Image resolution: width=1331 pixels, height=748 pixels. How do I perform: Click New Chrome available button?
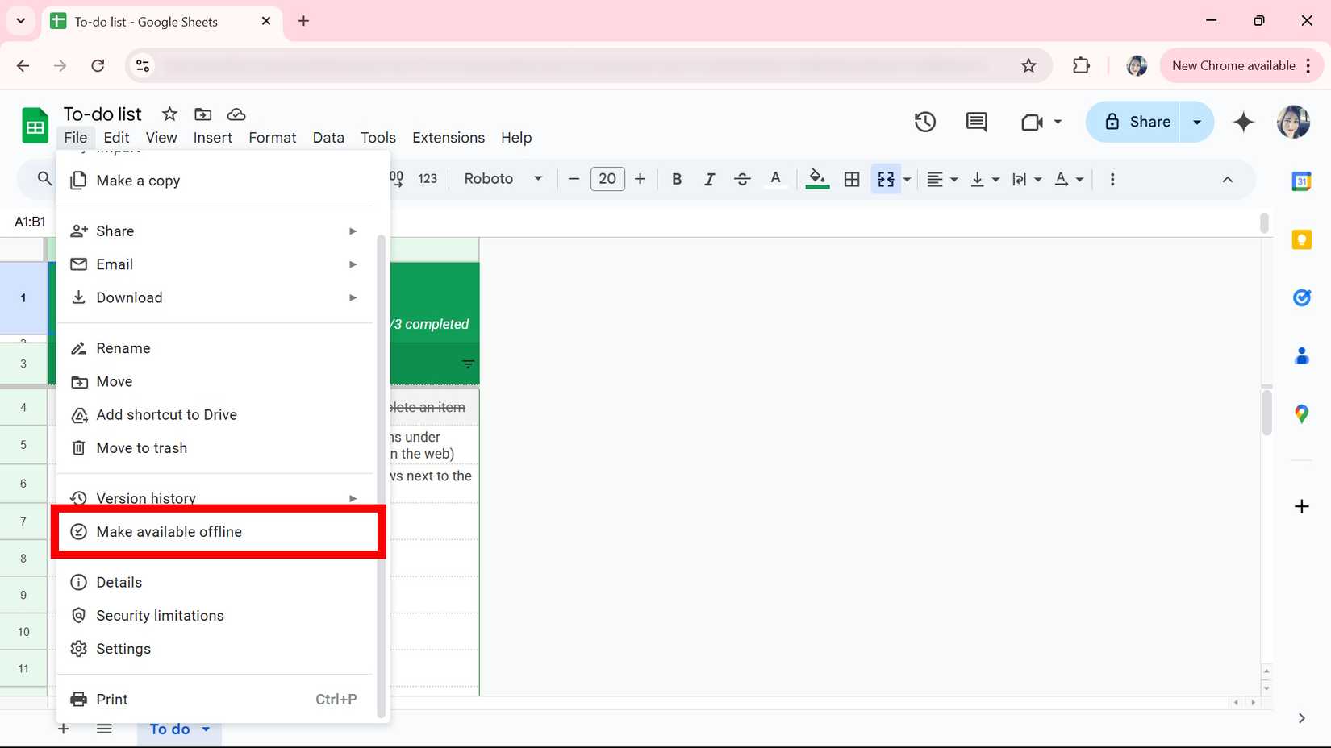point(1233,65)
